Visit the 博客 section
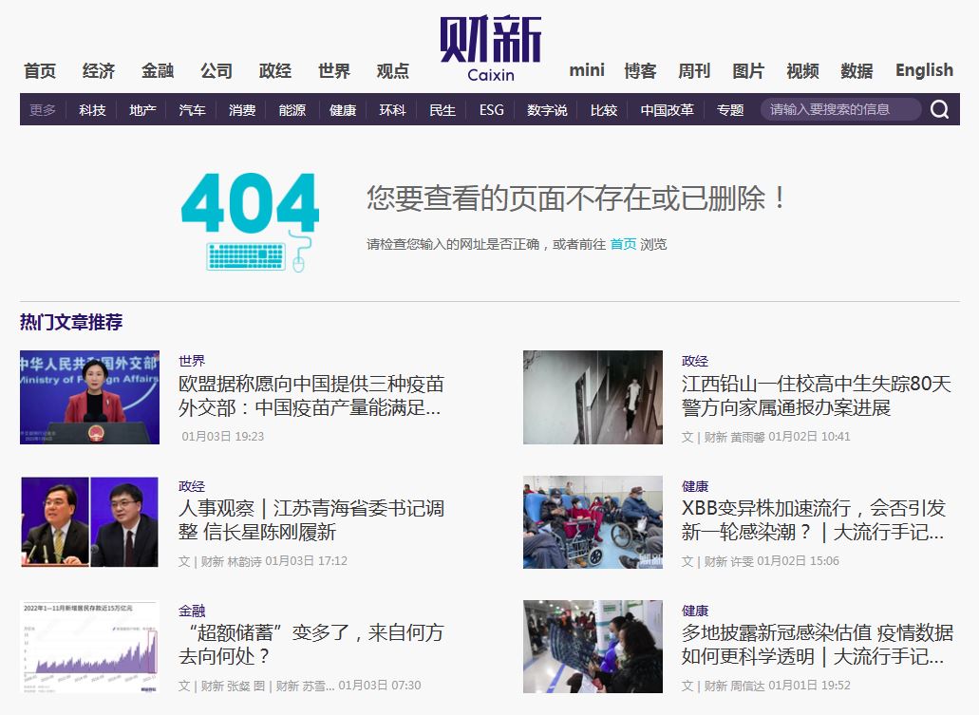Viewport: 979px width, 715px height. 640,70
